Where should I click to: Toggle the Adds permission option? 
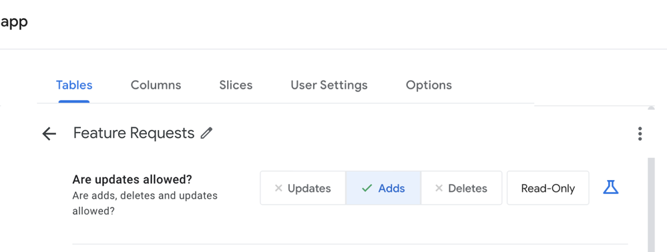[x=383, y=188]
